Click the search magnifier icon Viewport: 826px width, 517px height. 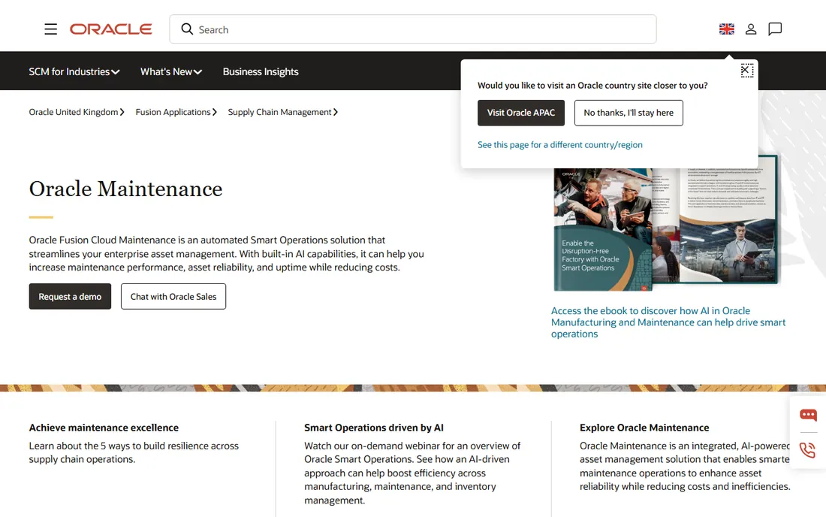[x=187, y=29]
